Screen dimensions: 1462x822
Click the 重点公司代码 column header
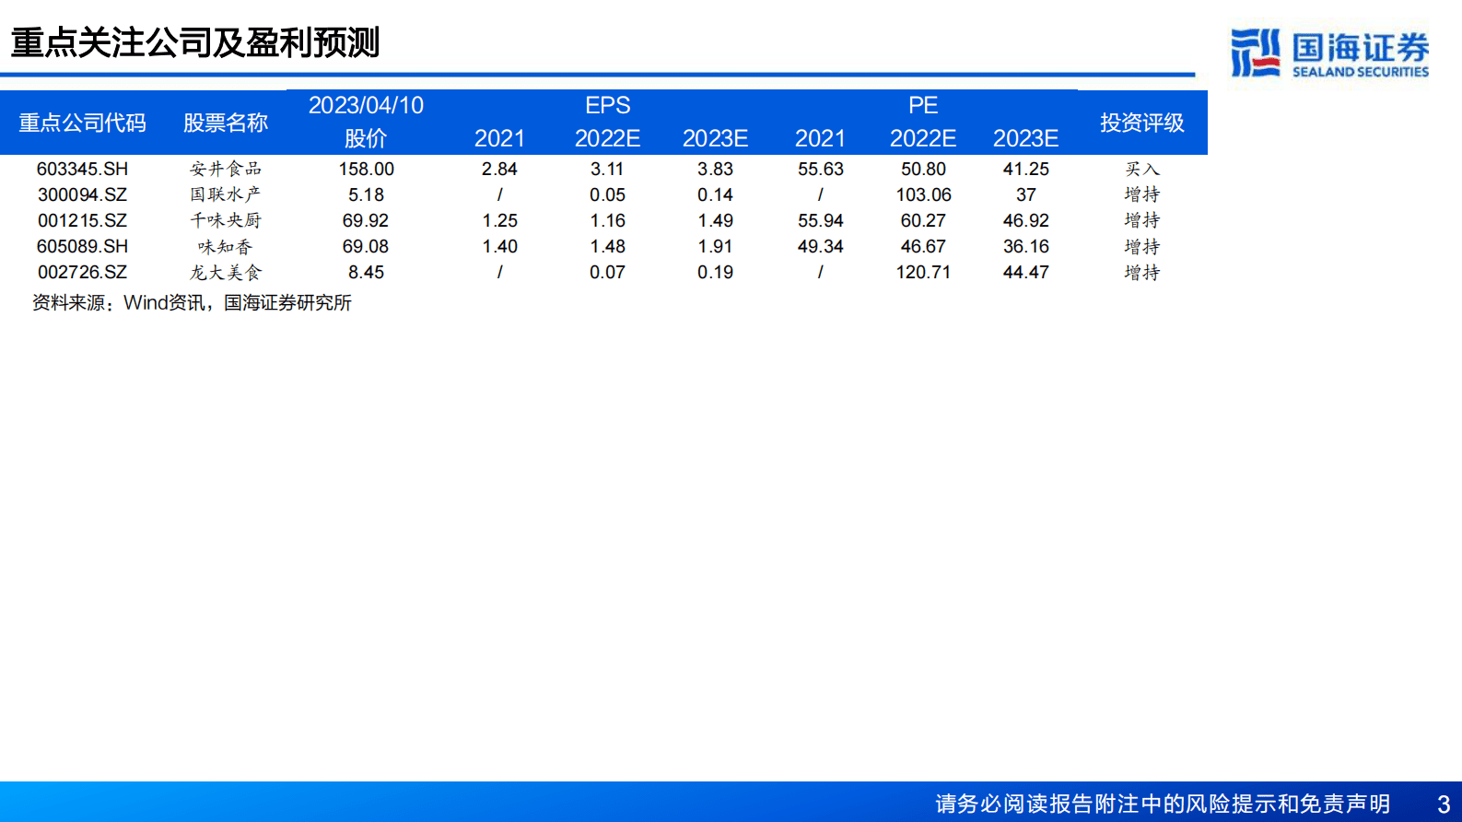point(82,123)
